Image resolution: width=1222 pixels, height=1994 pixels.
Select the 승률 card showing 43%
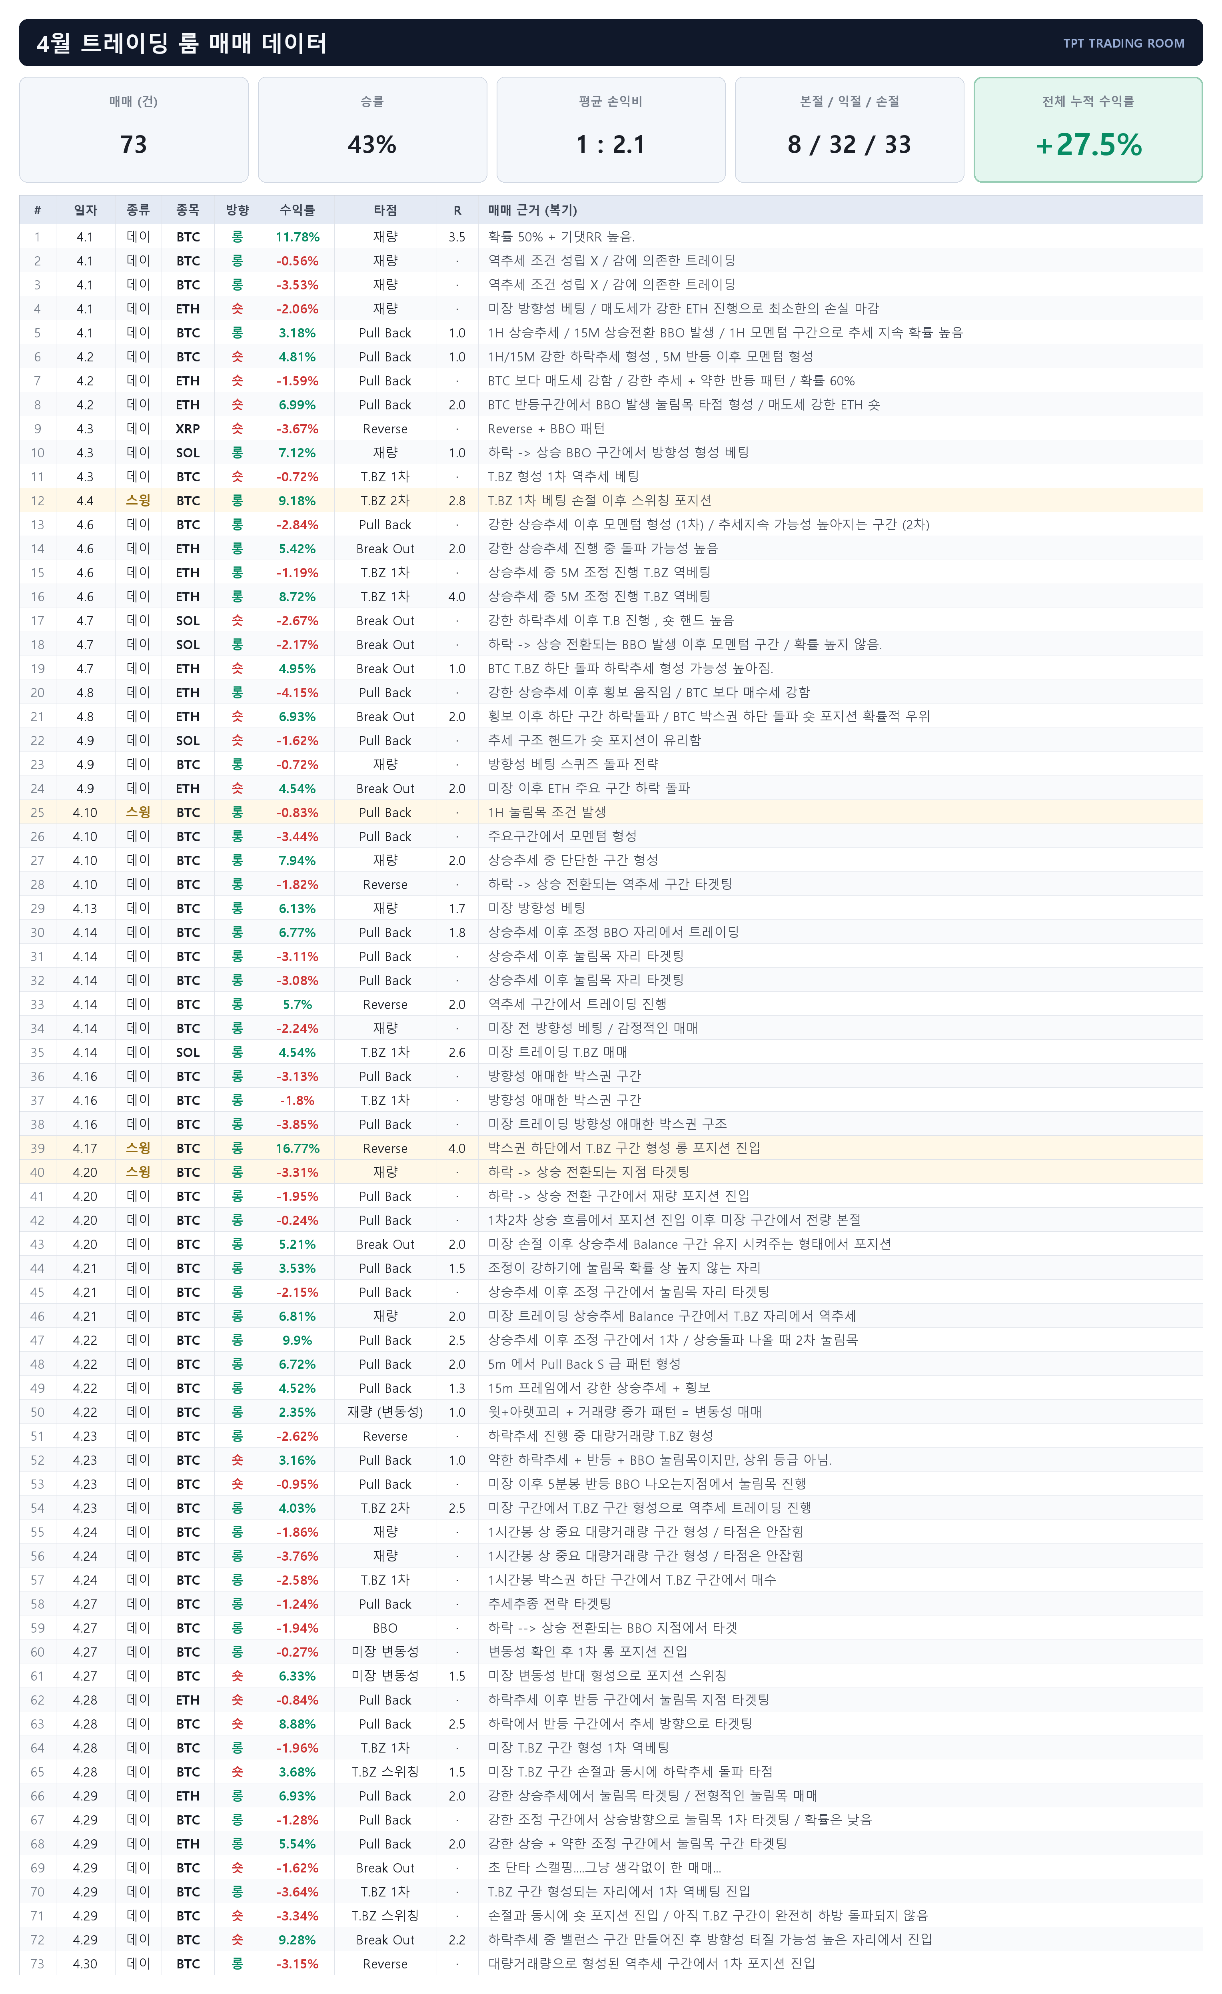(372, 130)
